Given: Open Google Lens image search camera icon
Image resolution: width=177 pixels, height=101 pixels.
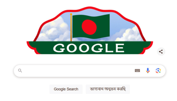Looking at the screenshot, I should (x=158, y=70).
